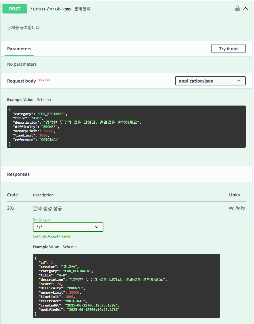Select the Parameters tab
The height and width of the screenshot is (324, 254).
click(19, 49)
